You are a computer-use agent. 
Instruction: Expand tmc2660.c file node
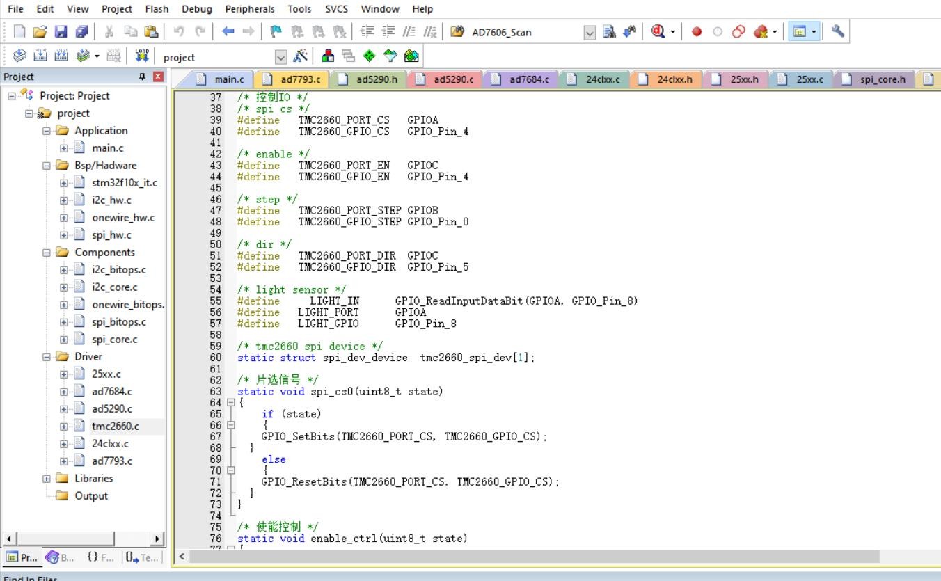point(64,426)
